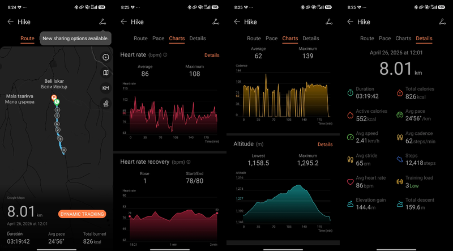453x251 pixels.
Task: Open the map type icon on the route map
Action: click(x=106, y=73)
